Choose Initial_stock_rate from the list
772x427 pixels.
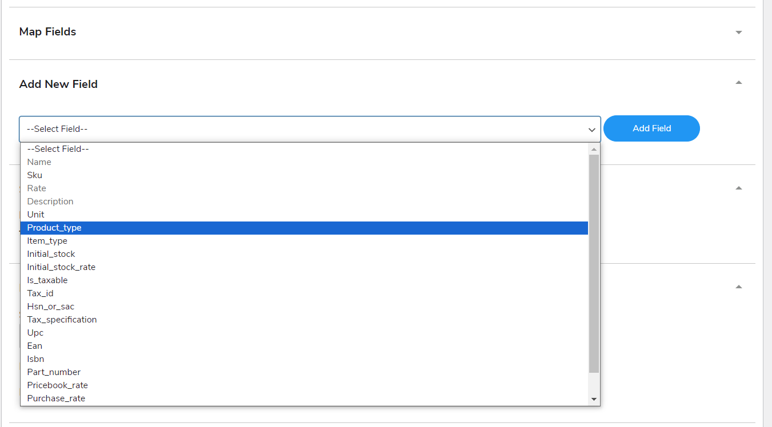(61, 267)
